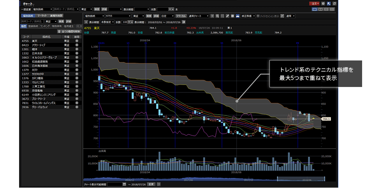366x188 pixels.
Task: Click the 銘柄コード input in left panel
Action: pyautogui.click(x=32, y=21)
